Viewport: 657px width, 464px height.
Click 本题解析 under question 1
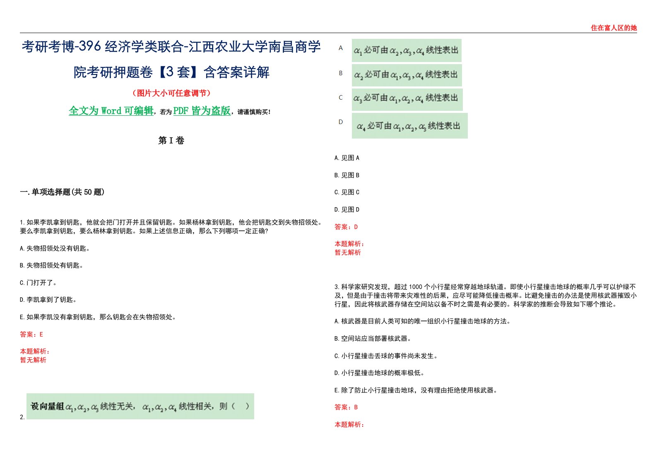pos(35,352)
